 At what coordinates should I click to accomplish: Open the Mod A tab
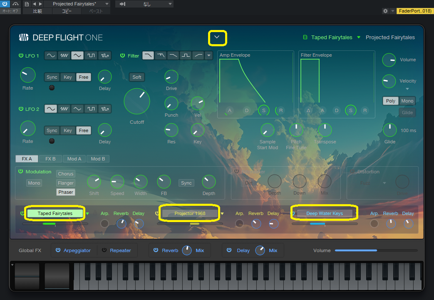(x=74, y=159)
